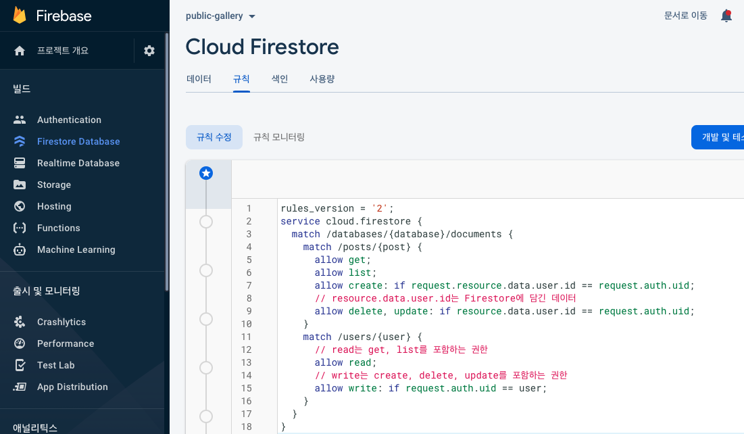Click line number 18 in editor gutter
Viewport: 744px width, 434px height.
pyautogui.click(x=246, y=427)
